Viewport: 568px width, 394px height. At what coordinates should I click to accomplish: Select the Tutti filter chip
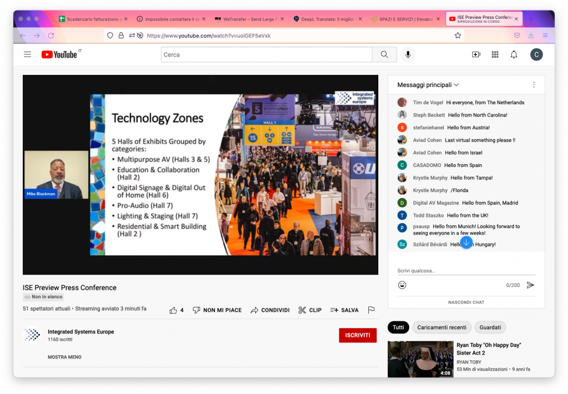398,327
